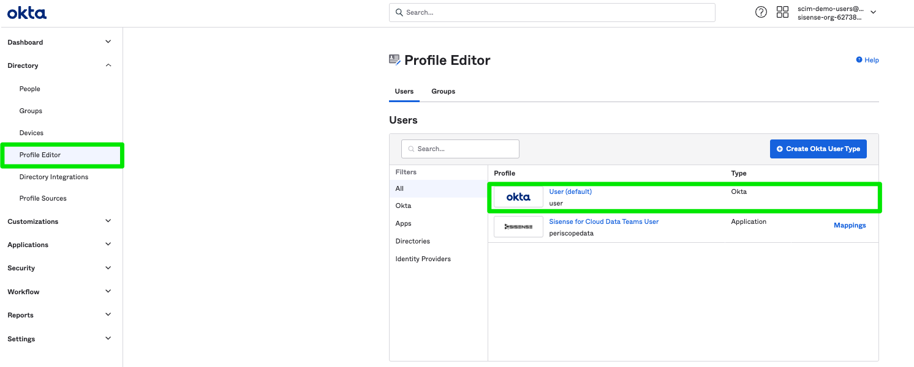Open Directory Integrations in sidebar
This screenshot has height=367, width=914.
click(54, 177)
